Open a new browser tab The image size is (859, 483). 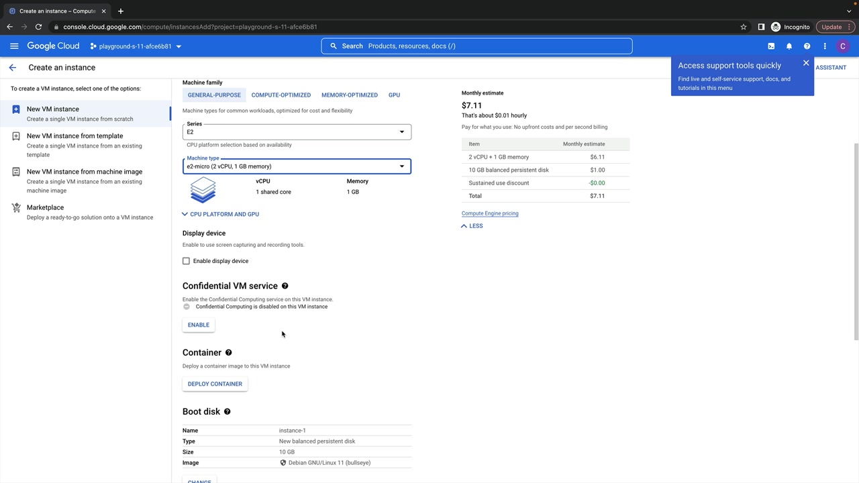click(x=121, y=11)
